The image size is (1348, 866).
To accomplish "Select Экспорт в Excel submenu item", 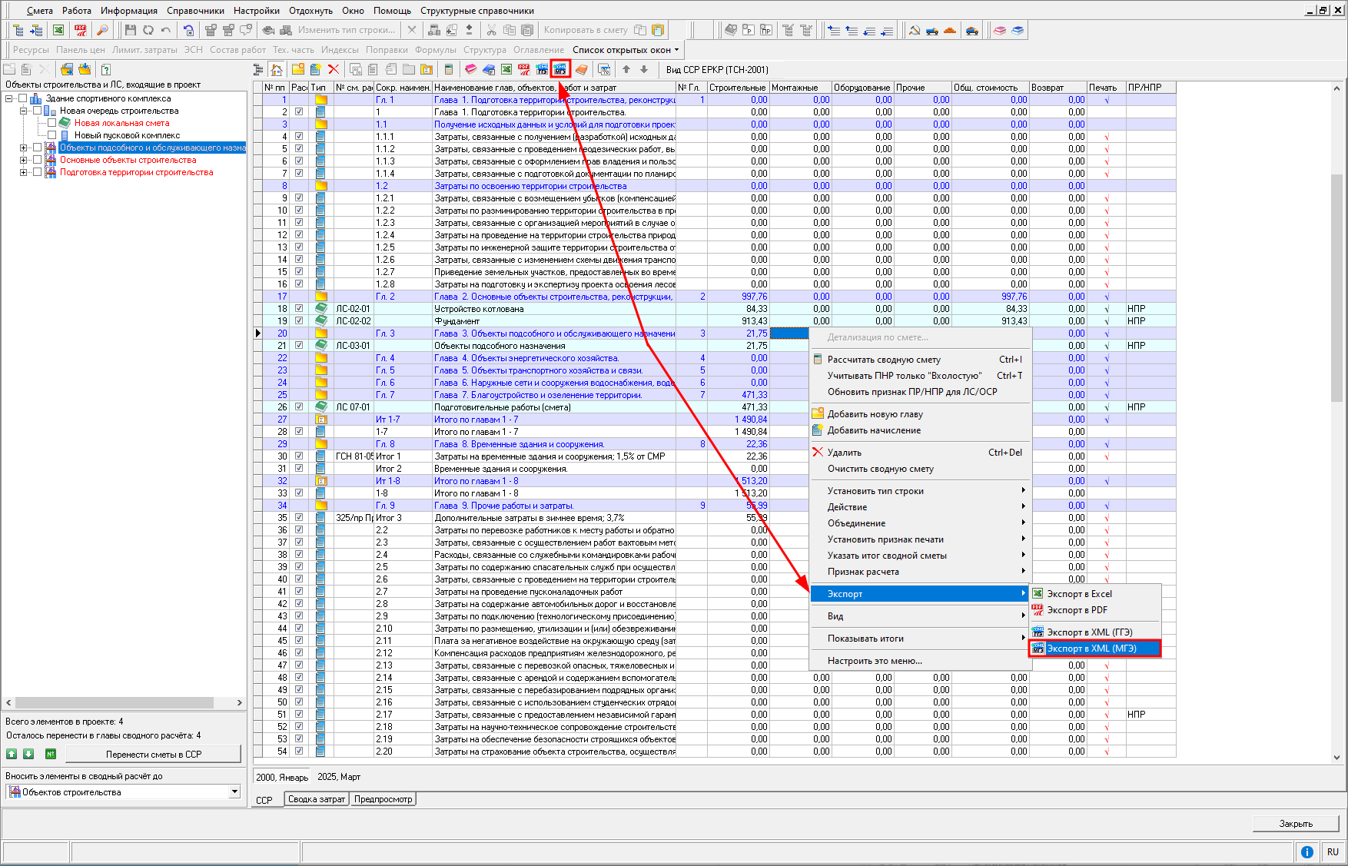I will tap(1095, 594).
